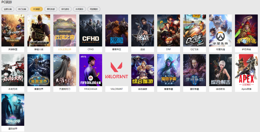Click the DNF caption text

(169, 49)
